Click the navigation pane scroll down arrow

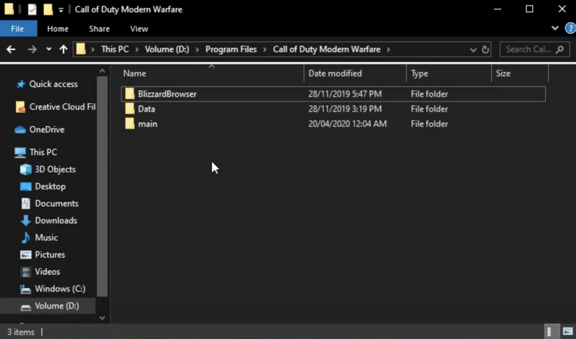pyautogui.click(x=102, y=318)
